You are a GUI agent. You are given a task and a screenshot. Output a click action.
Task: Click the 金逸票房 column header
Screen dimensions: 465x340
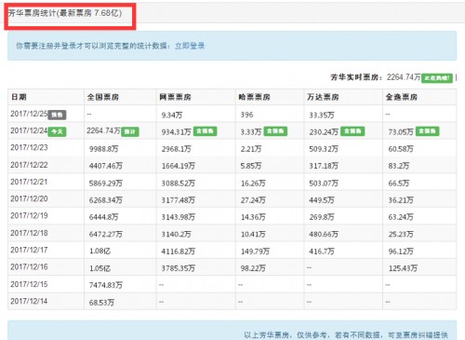(402, 97)
